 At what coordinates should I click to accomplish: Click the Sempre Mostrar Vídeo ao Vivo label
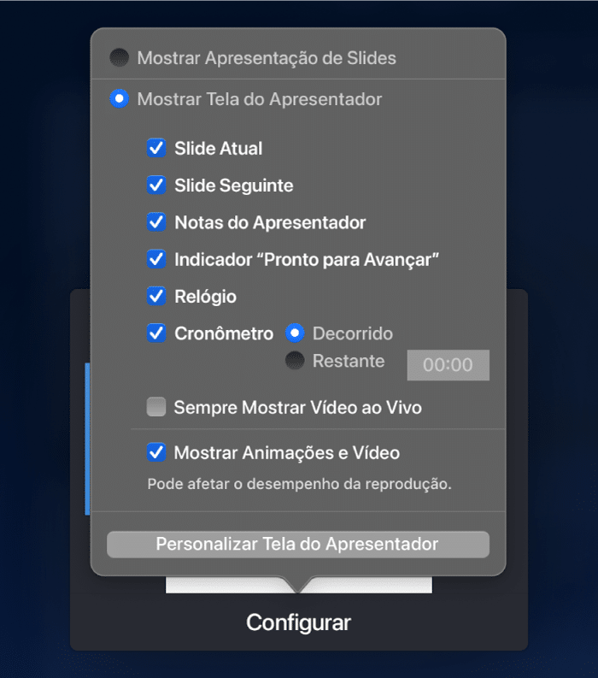(297, 408)
